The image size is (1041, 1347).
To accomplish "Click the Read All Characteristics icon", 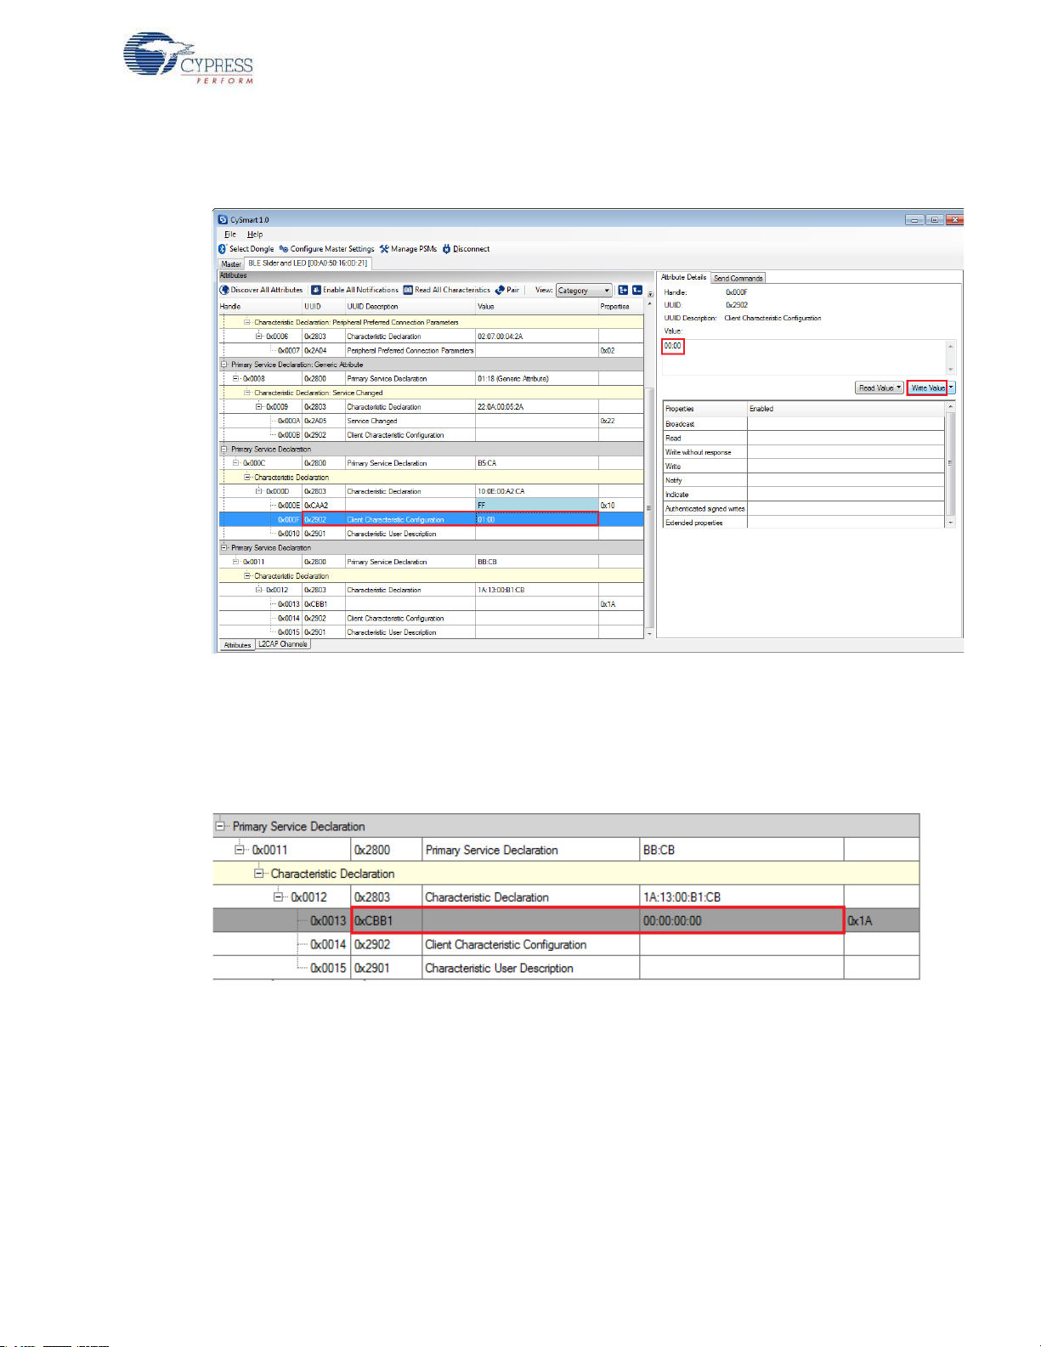I will point(408,290).
